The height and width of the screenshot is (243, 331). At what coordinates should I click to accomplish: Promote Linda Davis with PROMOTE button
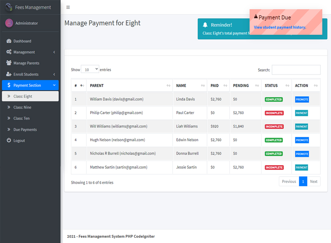[302, 100]
